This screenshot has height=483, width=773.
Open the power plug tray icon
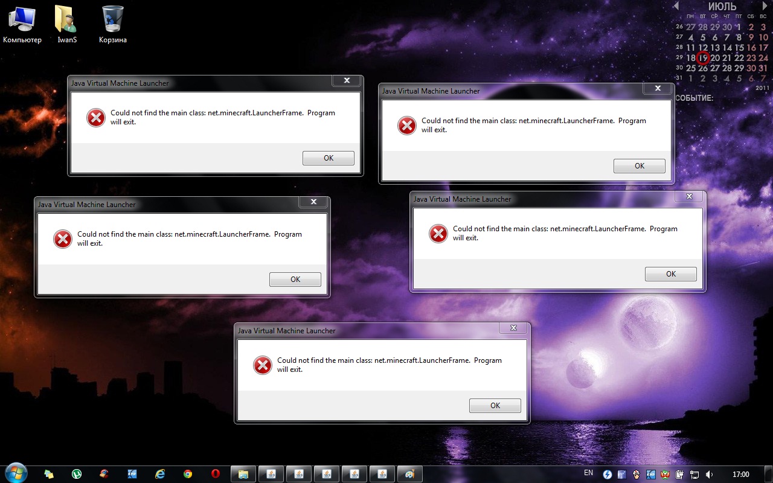680,475
